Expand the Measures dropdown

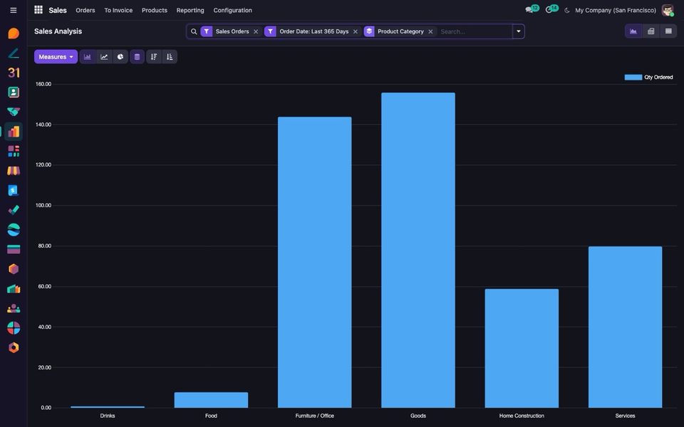coord(56,57)
